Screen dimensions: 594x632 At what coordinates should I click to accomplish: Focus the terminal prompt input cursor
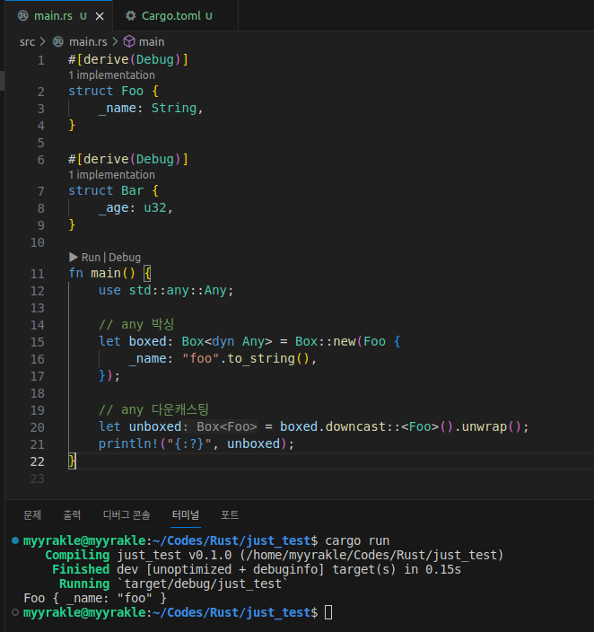(x=328, y=612)
